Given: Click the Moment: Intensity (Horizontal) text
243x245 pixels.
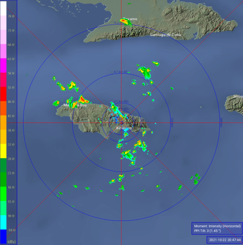Looking at the screenshot, I should click(218, 226).
